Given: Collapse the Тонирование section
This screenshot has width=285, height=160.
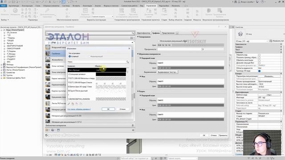Looking at the screenshot, I should [x=138, y=37].
